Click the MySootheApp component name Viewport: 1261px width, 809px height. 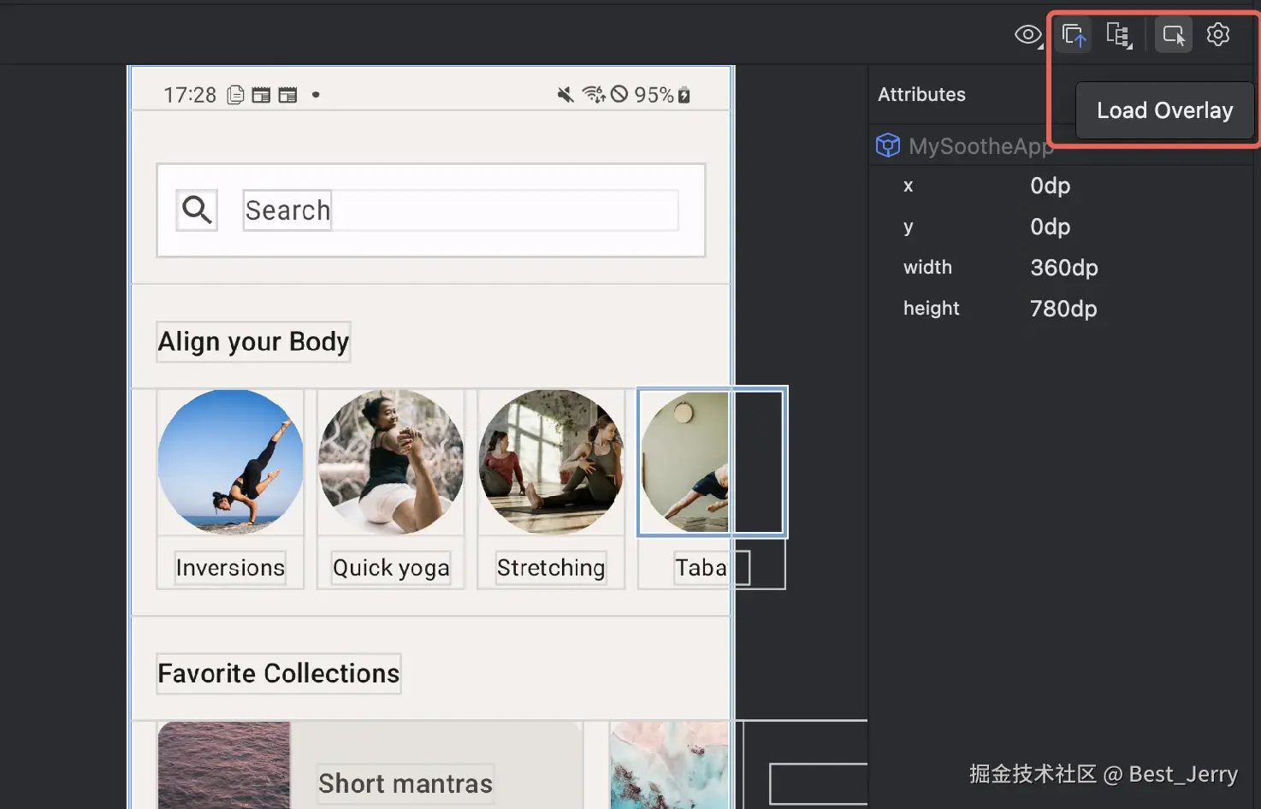click(980, 146)
